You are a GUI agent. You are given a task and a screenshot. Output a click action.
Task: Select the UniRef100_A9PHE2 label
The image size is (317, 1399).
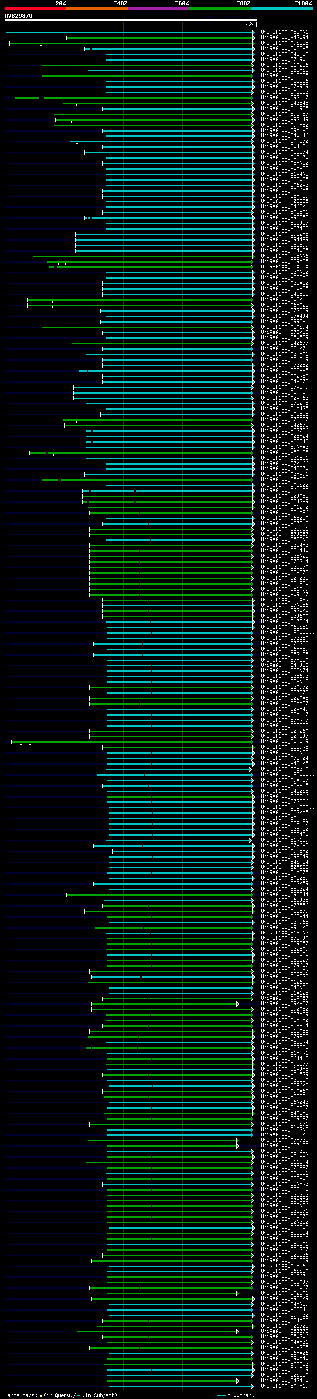point(284,125)
